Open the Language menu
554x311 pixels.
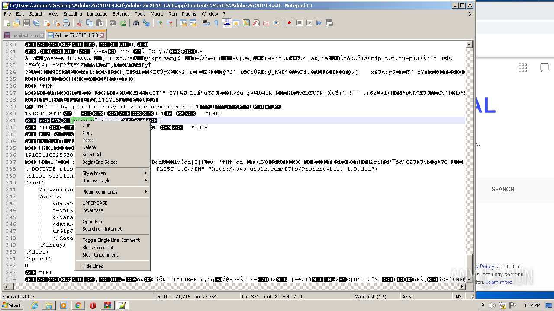pos(97,14)
